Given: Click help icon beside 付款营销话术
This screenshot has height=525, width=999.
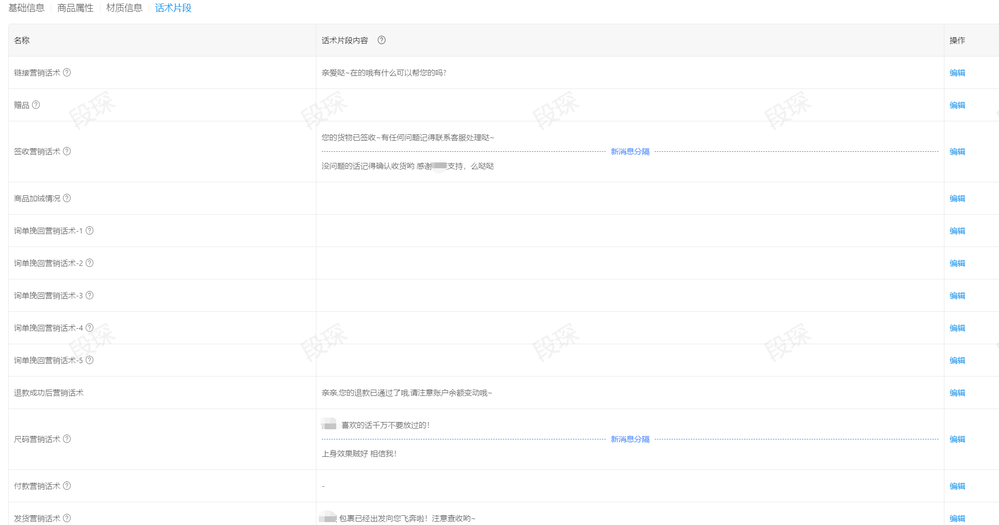Looking at the screenshot, I should pos(67,486).
